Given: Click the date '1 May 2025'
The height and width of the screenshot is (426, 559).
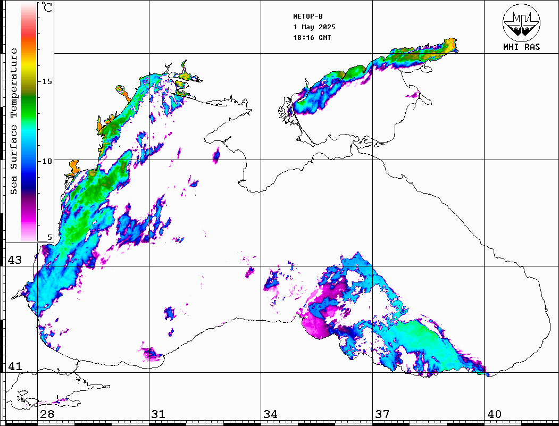Looking at the screenshot, I should coord(314,27).
